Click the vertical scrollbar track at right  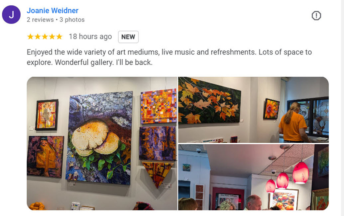pyautogui.click(x=342, y=108)
